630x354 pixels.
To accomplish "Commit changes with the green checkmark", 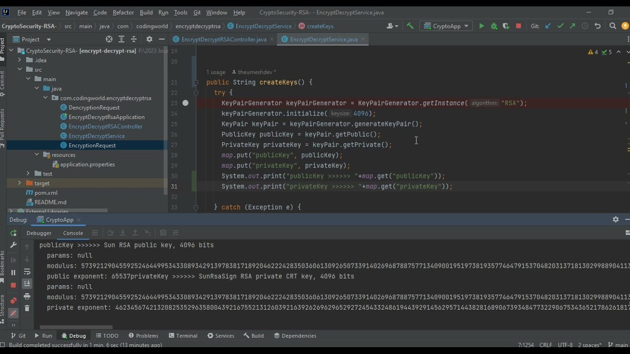I will click(x=560, y=26).
